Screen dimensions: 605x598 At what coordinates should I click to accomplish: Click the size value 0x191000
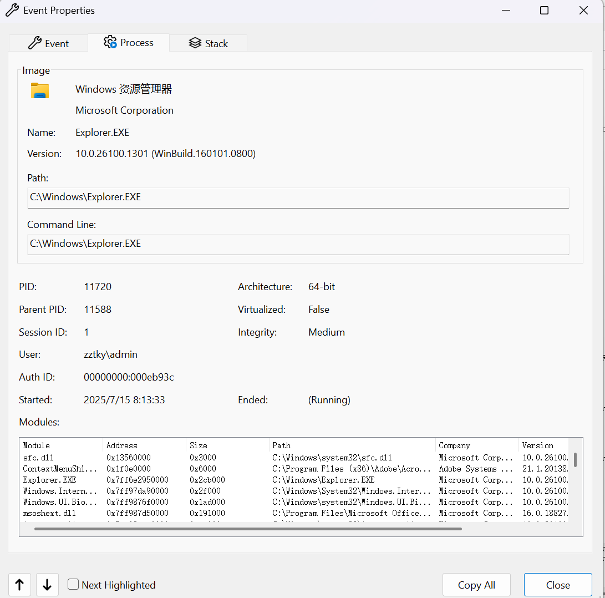[x=207, y=513]
